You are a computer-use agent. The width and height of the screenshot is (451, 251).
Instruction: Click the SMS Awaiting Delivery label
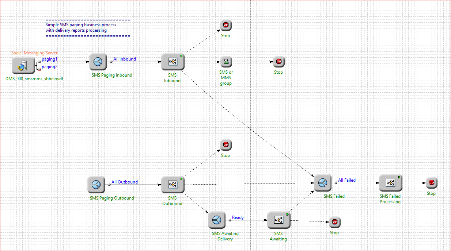[225, 236]
